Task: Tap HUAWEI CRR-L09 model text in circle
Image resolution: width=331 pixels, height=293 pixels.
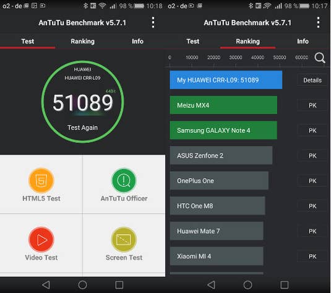Action: pos(82,78)
